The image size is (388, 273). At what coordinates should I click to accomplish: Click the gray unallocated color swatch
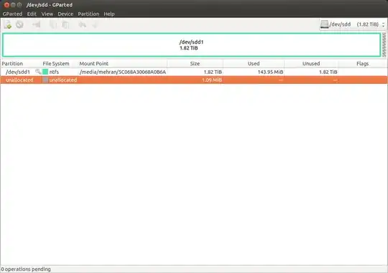pos(45,80)
